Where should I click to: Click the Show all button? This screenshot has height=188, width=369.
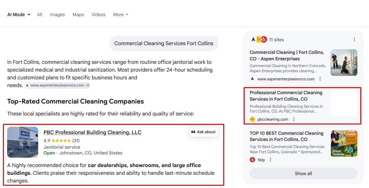pyautogui.click(x=303, y=173)
